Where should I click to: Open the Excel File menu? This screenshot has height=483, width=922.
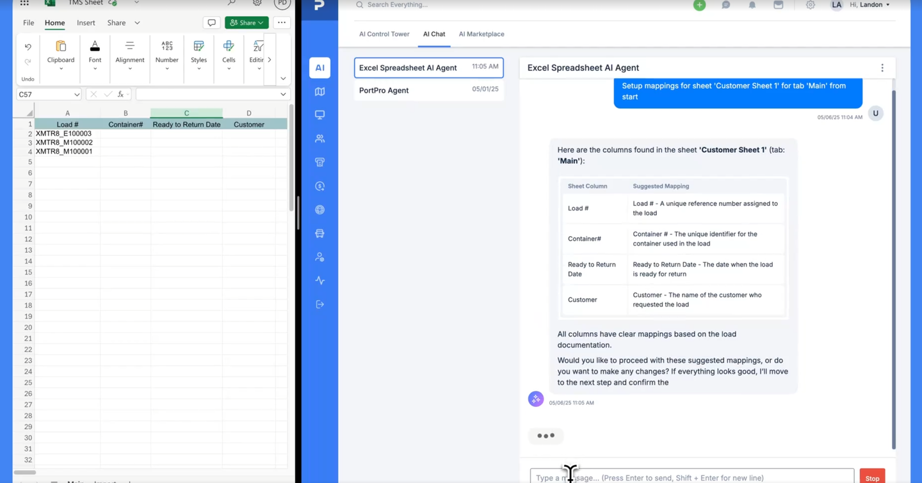(29, 23)
